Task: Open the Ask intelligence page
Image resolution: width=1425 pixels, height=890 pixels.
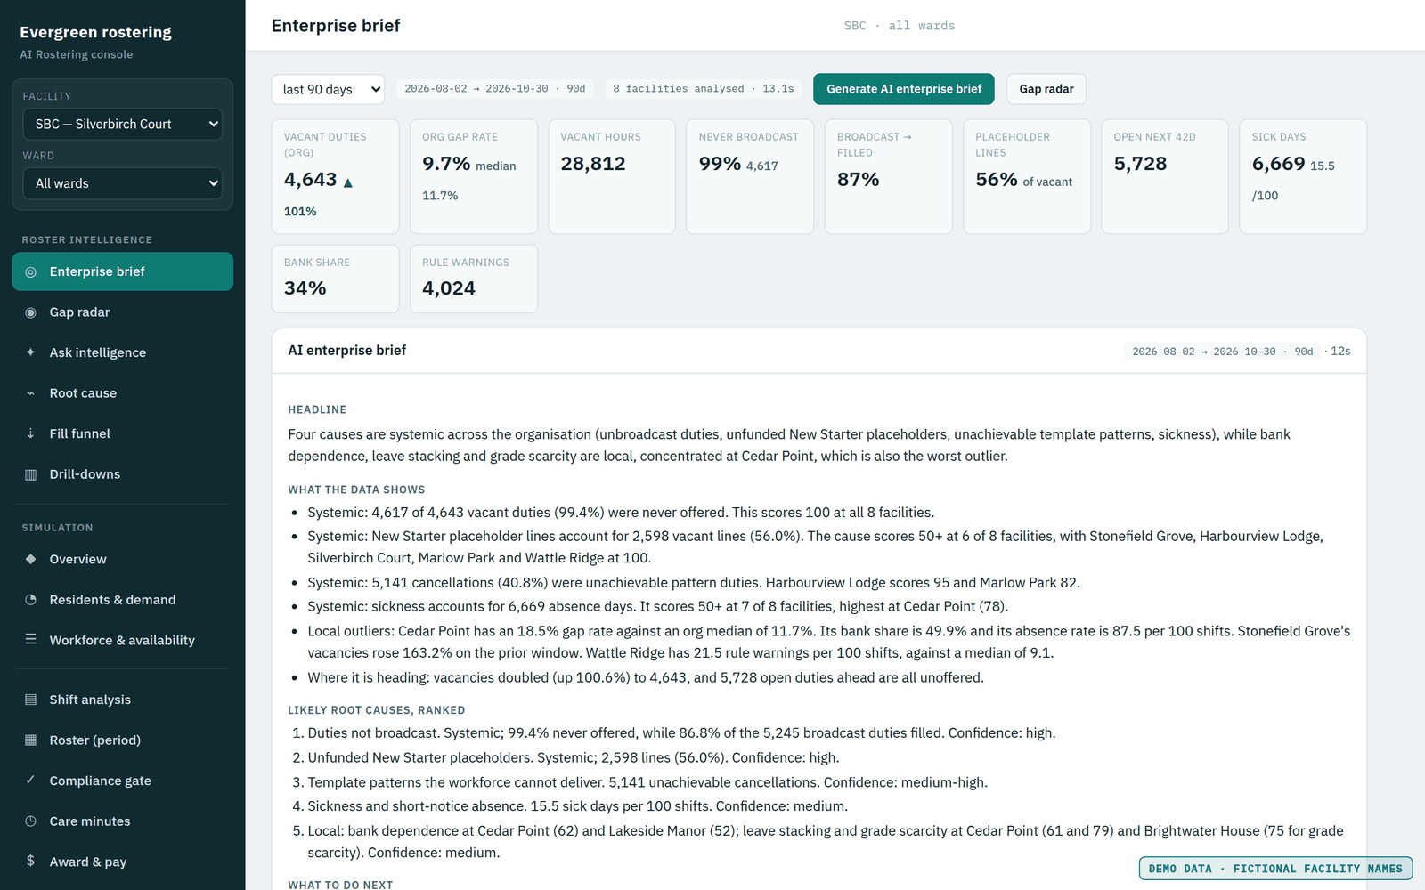Action: tap(122, 352)
